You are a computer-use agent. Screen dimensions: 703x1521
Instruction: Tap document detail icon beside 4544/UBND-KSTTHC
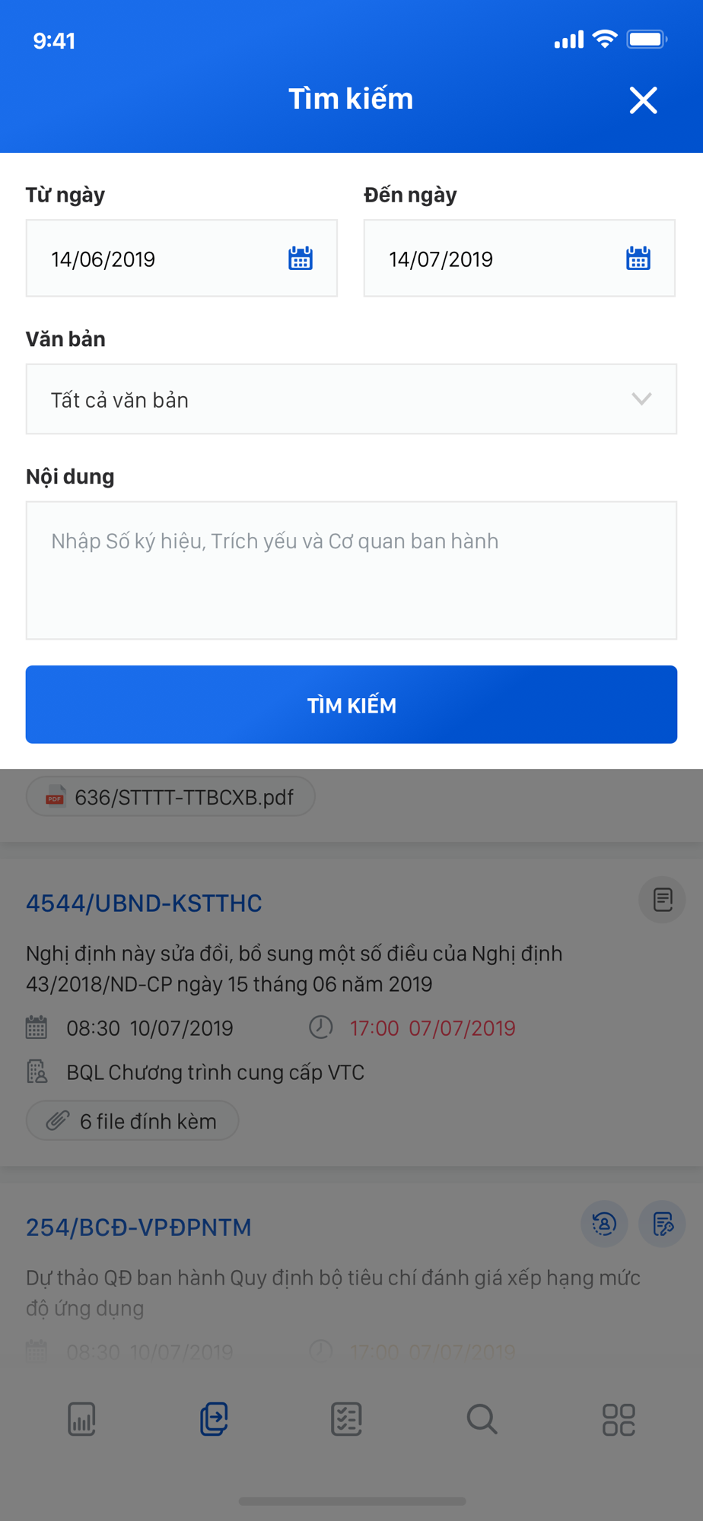[663, 900]
